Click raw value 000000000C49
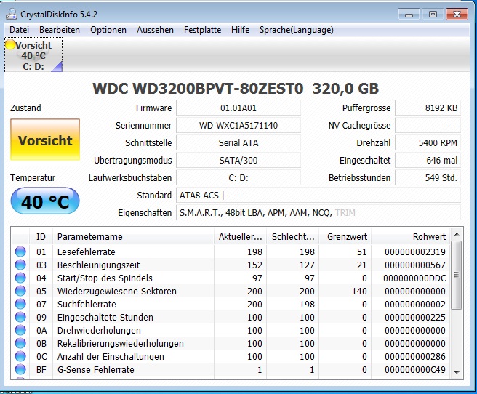 (x=415, y=369)
